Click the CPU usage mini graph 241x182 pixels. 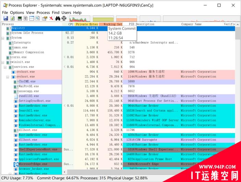click(x=80, y=18)
